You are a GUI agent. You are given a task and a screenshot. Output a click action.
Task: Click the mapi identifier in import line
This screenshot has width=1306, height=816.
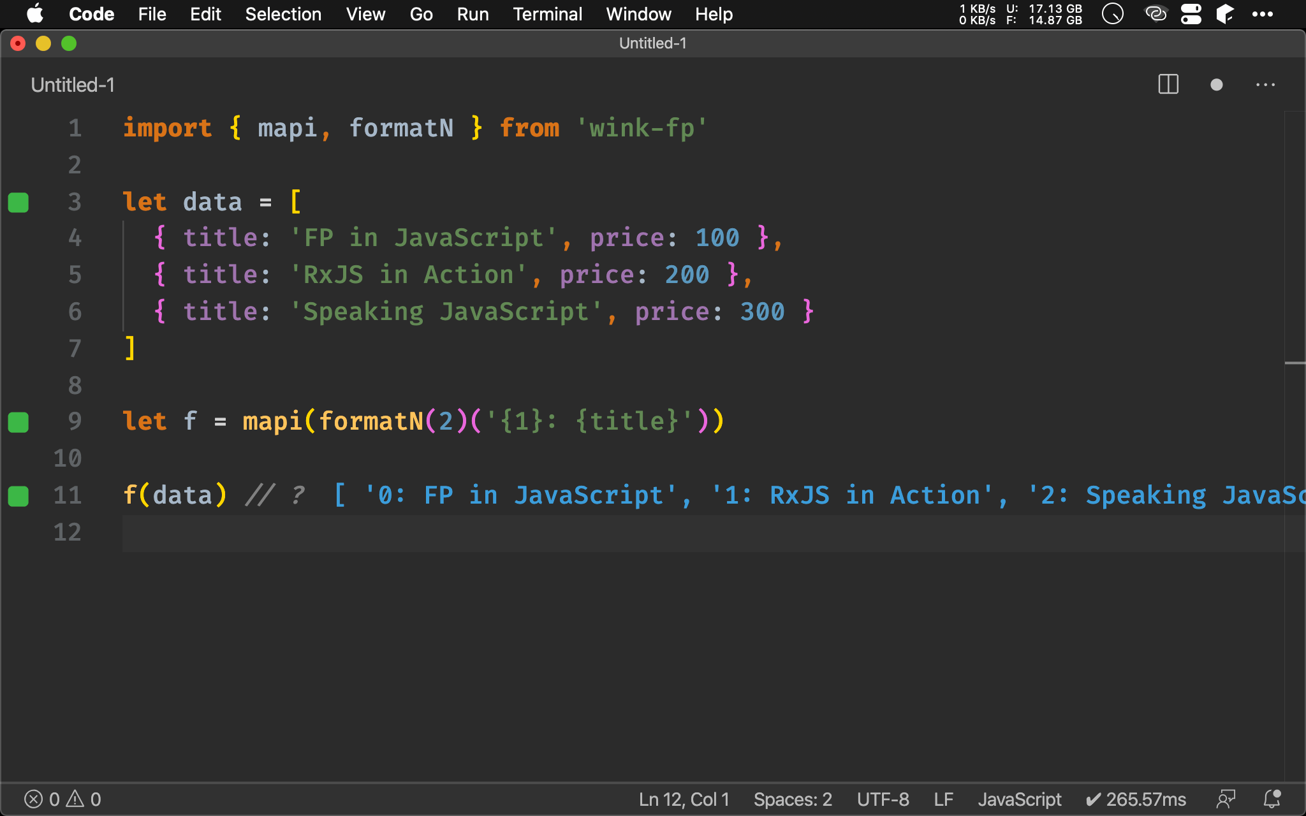[x=287, y=128]
